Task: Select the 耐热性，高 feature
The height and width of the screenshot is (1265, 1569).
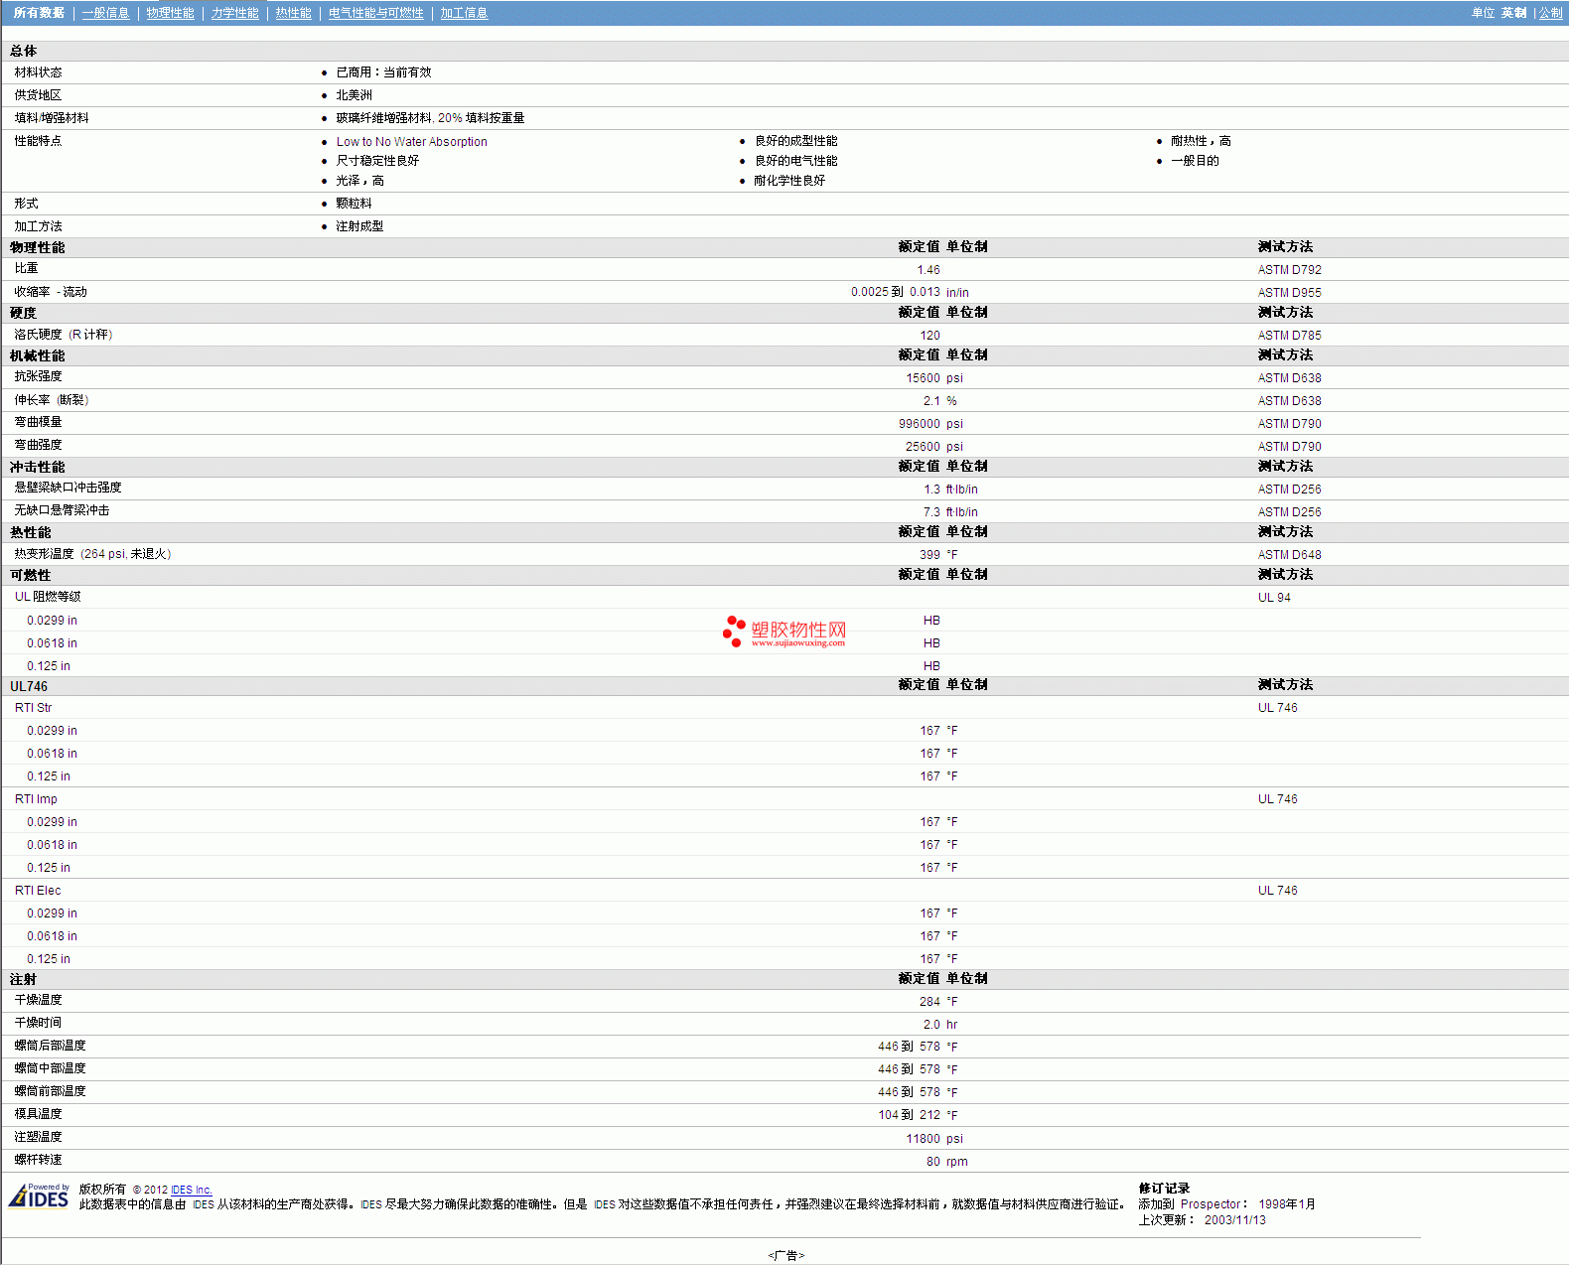Action: coord(1201,141)
